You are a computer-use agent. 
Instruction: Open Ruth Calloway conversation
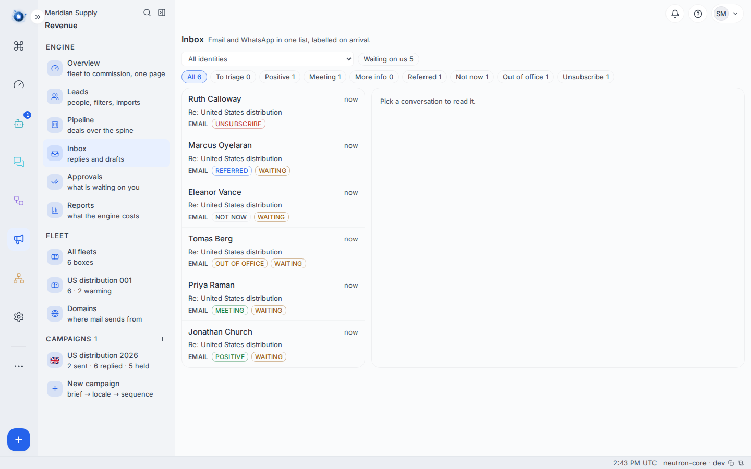tap(273, 111)
